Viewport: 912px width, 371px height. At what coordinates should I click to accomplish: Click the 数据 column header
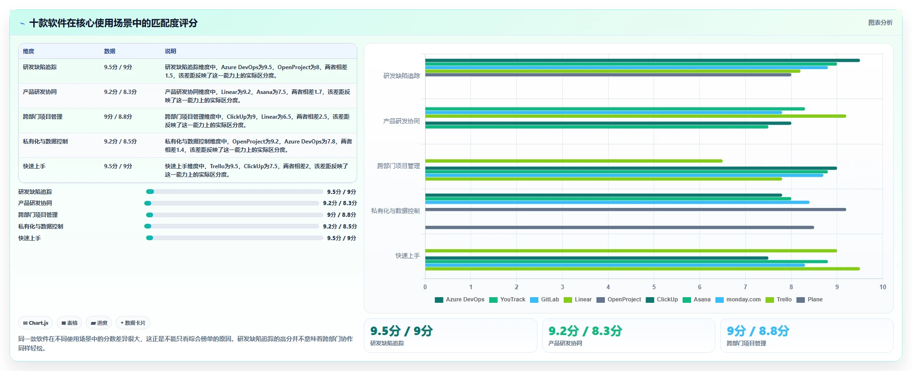pos(110,51)
